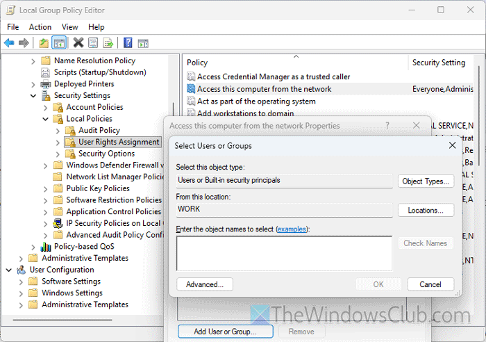The width and height of the screenshot is (486, 342).
Task: Expand Name Resolution Policy node
Action: tap(33, 61)
